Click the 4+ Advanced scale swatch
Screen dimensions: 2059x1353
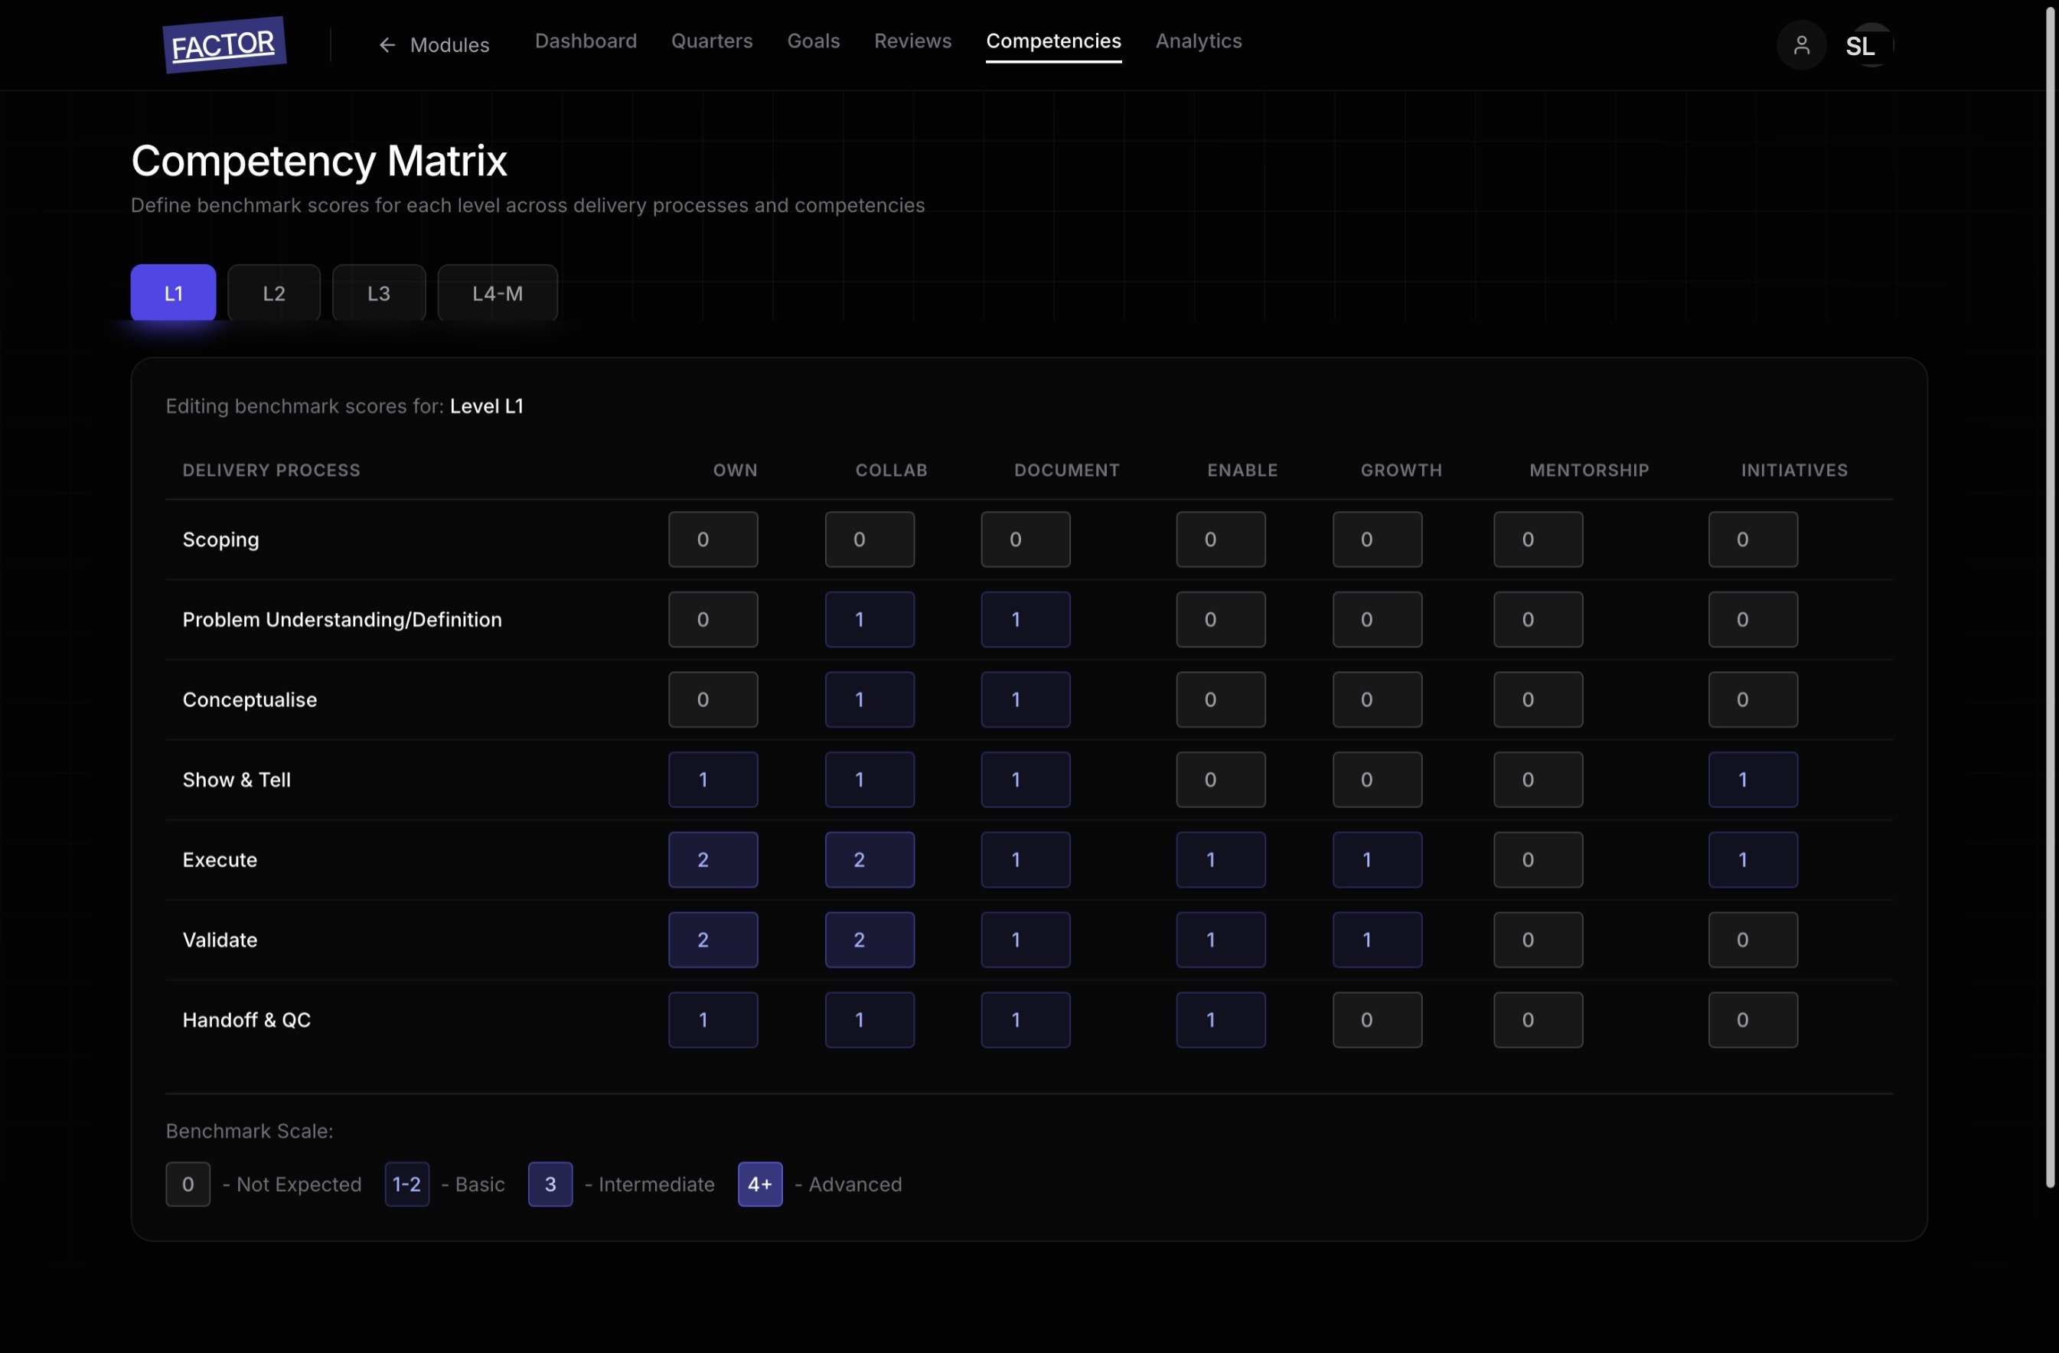pyautogui.click(x=759, y=1185)
